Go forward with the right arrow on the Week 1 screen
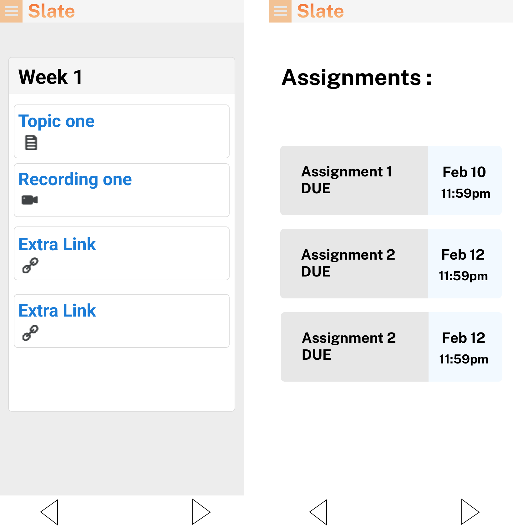The height and width of the screenshot is (528, 513). pyautogui.click(x=201, y=512)
